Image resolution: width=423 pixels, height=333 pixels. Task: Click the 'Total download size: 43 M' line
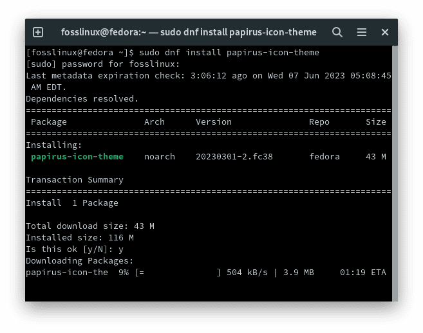coord(90,226)
